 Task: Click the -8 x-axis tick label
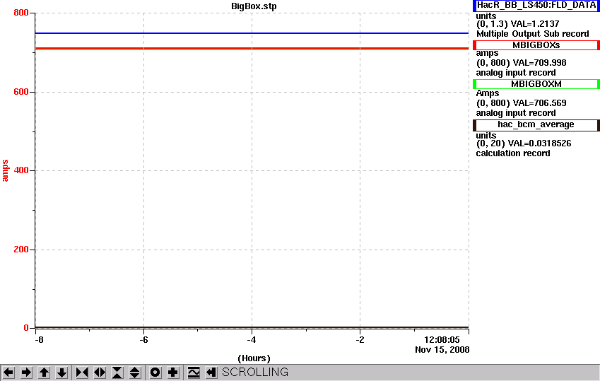pyautogui.click(x=39, y=340)
